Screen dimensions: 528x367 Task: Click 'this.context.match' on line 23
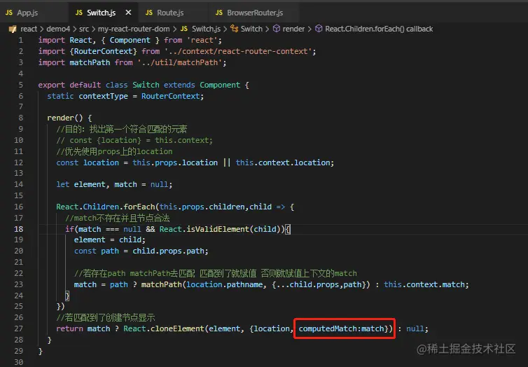click(x=424, y=285)
